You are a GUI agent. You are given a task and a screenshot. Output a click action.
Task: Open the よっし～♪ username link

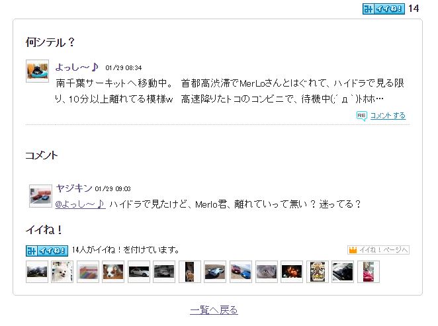(77, 67)
